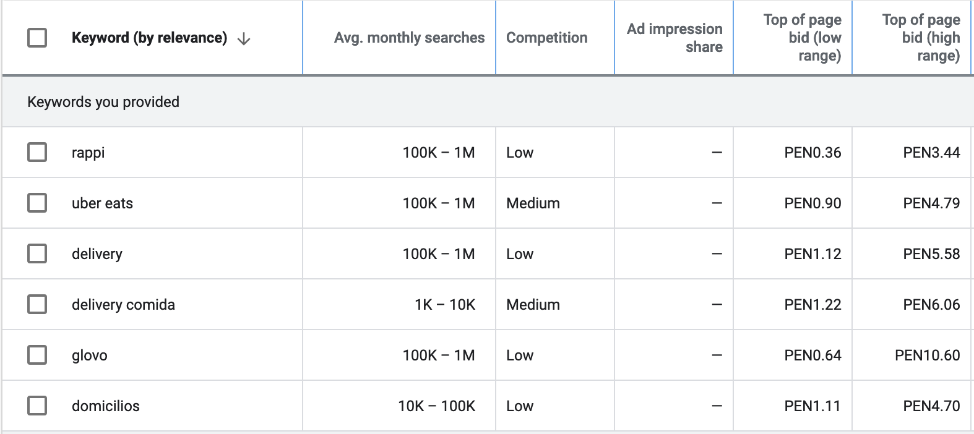The image size is (974, 434).
Task: Click the keyword 'delivery comida'
Action: coord(123,305)
